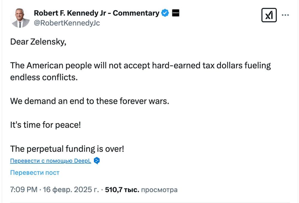Screen dimensions: 299x203
Task: Click "We demand an end to these forever wars."
Action: point(89,101)
